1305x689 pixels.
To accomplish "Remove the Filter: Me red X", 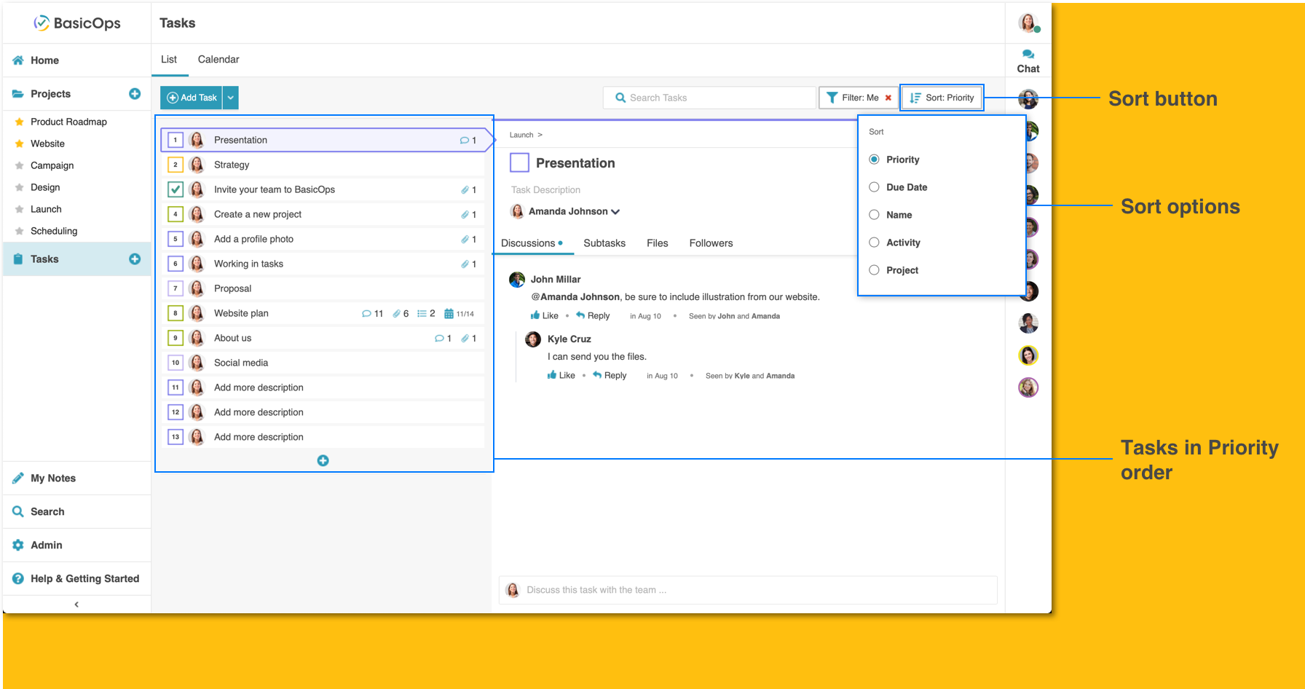I will coord(888,98).
